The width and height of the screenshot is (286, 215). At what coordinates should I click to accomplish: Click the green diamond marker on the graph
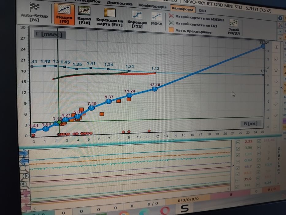[59, 122]
